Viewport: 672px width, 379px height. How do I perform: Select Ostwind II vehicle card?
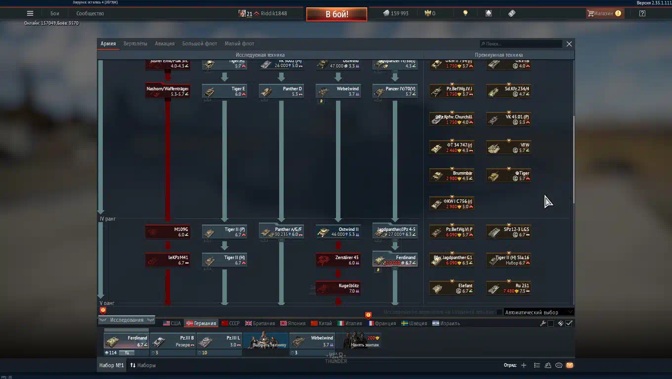pos(338,232)
